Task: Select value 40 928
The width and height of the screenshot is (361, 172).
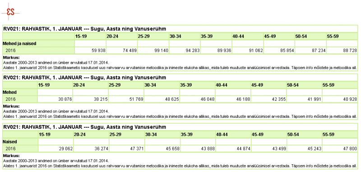Action: [x=350, y=99]
